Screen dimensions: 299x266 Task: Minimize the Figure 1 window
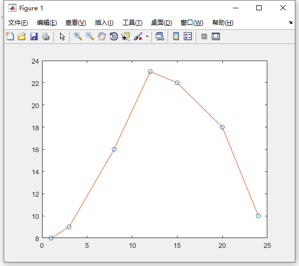click(236, 8)
